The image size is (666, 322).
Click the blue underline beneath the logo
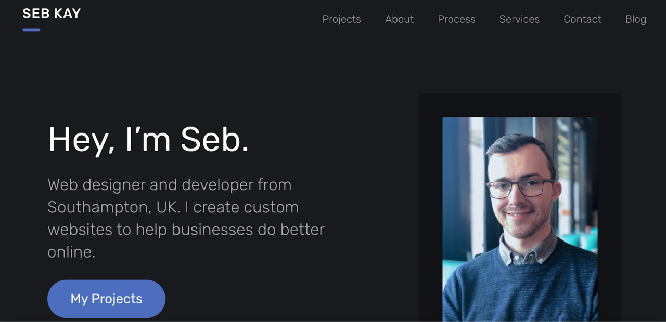coord(31,30)
